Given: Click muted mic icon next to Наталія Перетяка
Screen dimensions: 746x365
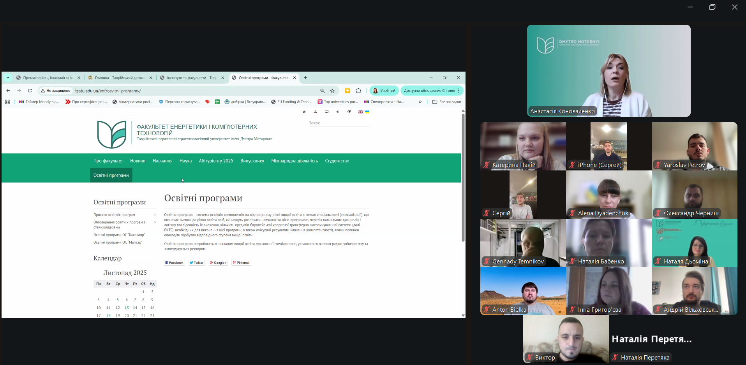Looking at the screenshot, I should 615,358.
